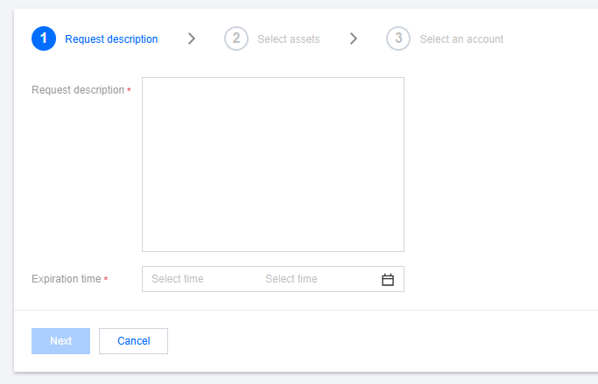Click the Expiration time field label
598x384 pixels.
coord(67,279)
